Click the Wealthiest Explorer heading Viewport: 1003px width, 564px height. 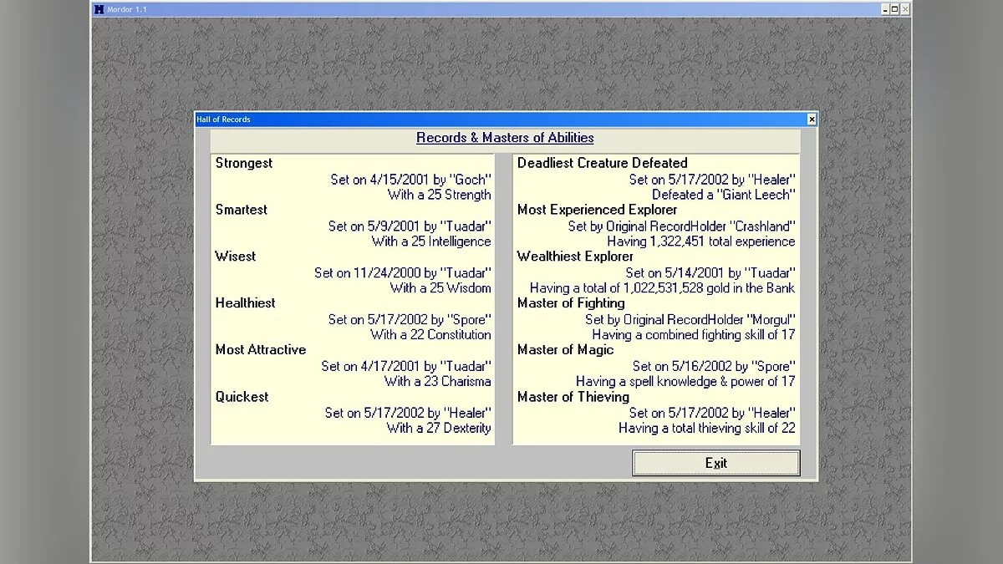click(575, 257)
